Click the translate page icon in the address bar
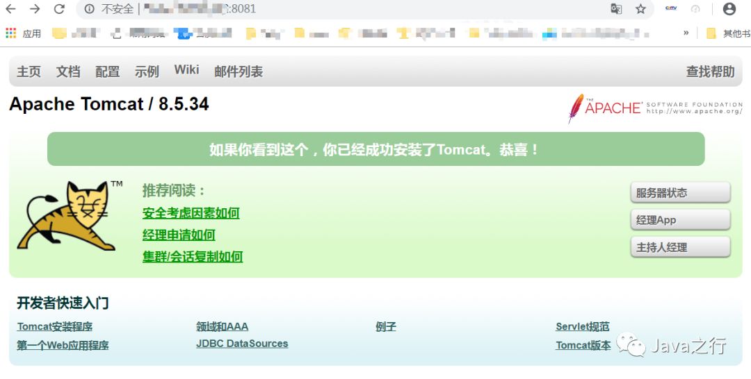 point(616,8)
